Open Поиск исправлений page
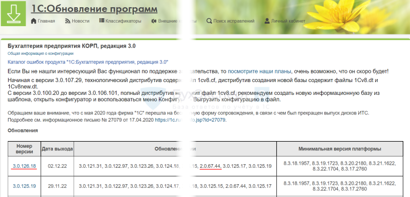The width and height of the screenshot is (410, 197). (234, 21)
